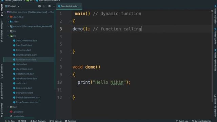This screenshot has height=122, width=217.
Task: Open the TODO tool window
Action: (x=22, y=121)
